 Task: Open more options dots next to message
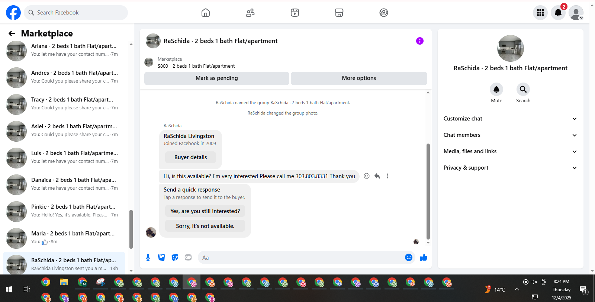coord(387,176)
